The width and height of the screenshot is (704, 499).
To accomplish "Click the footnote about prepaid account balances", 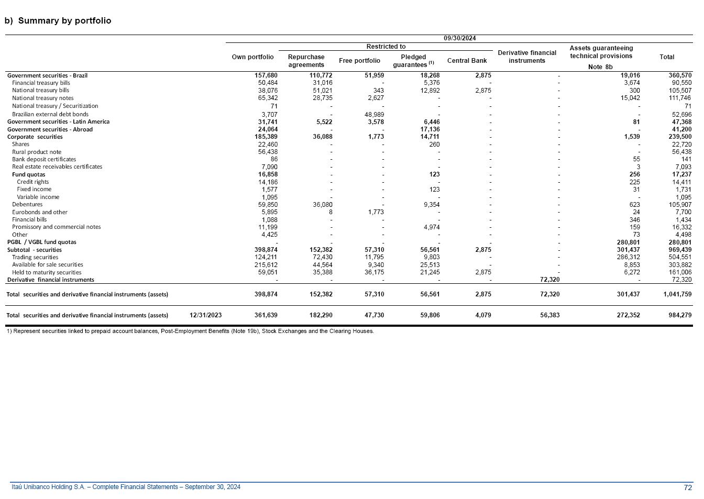I will [190, 331].
